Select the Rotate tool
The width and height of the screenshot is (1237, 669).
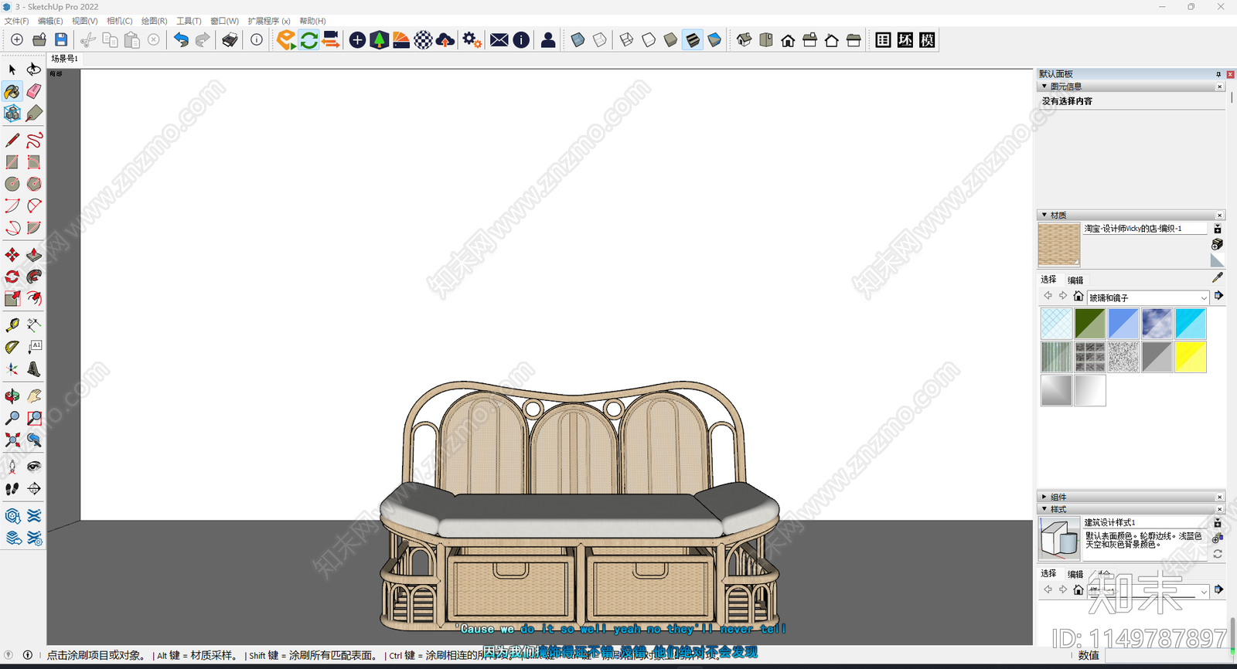coord(12,277)
